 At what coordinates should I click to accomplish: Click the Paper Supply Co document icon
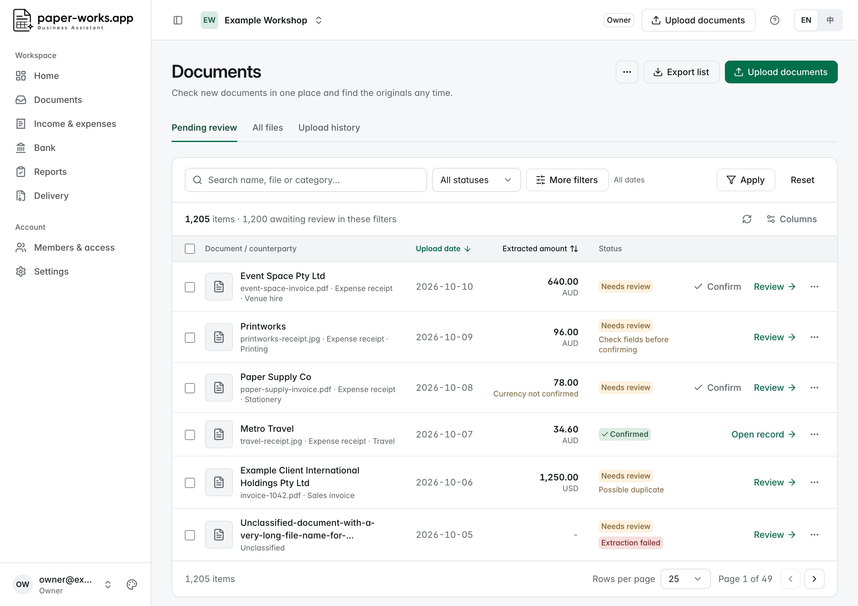tap(219, 388)
